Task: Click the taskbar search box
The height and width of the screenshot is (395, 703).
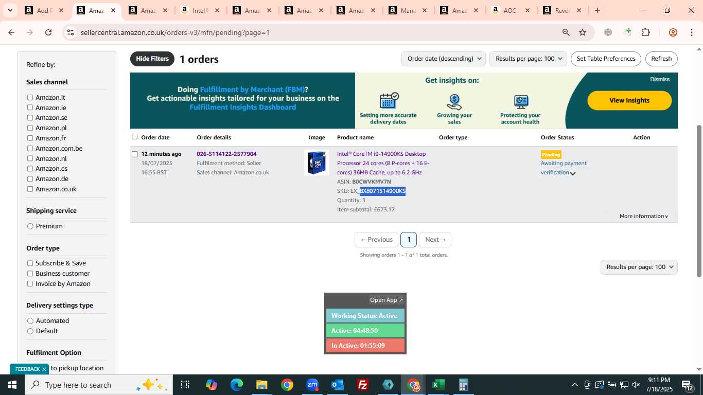Action: [x=99, y=385]
